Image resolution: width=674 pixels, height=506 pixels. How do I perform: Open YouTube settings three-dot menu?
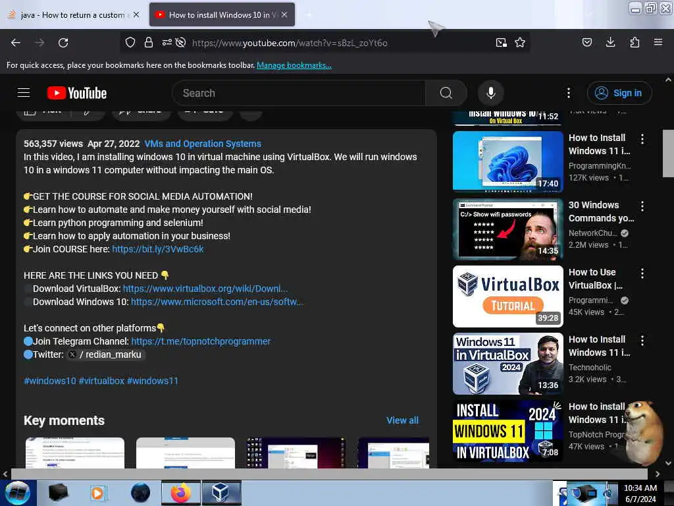click(x=569, y=93)
